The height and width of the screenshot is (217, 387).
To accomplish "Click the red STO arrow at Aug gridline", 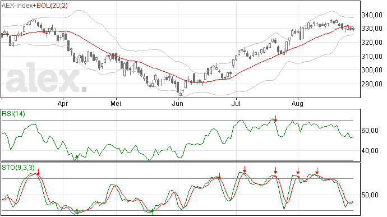I will [x=298, y=171].
